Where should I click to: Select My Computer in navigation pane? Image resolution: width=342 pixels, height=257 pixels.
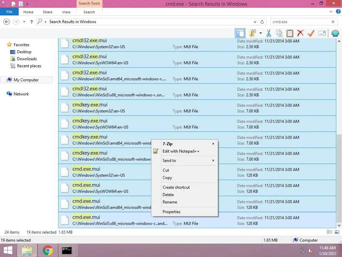[x=26, y=80]
